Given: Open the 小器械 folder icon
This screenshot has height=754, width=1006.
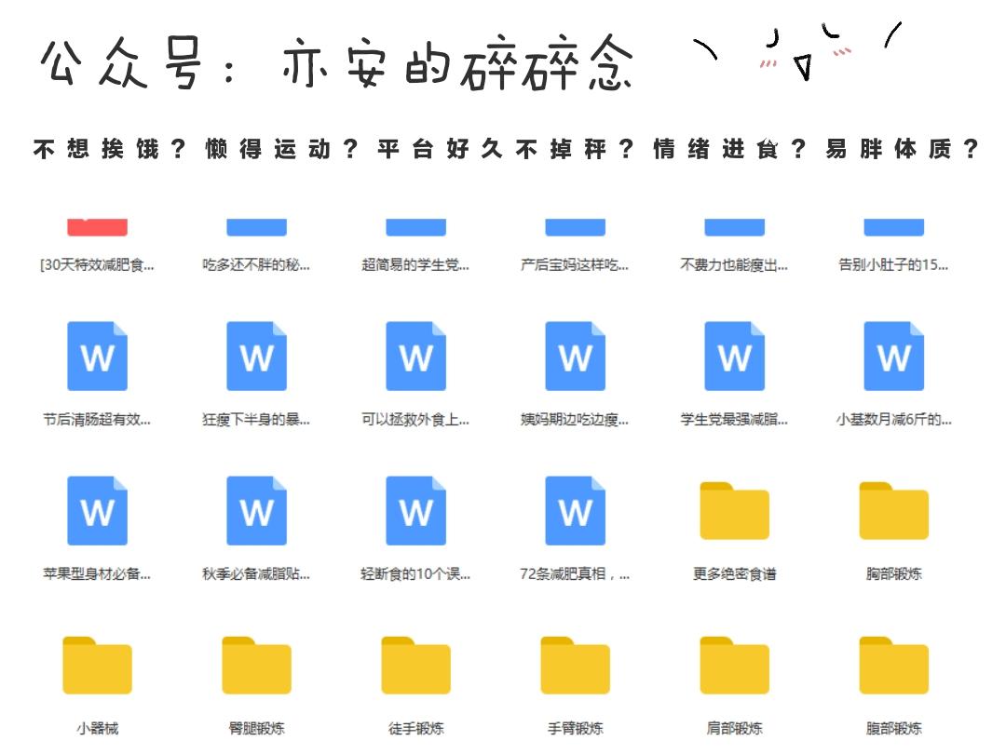Looking at the screenshot, I should 96,666.
